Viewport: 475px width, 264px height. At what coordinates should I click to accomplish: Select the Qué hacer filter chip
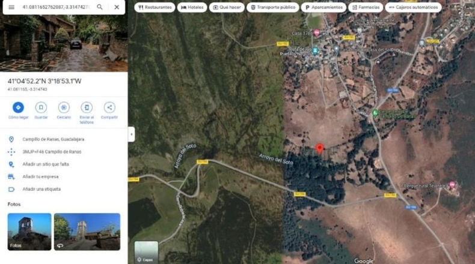(227, 7)
